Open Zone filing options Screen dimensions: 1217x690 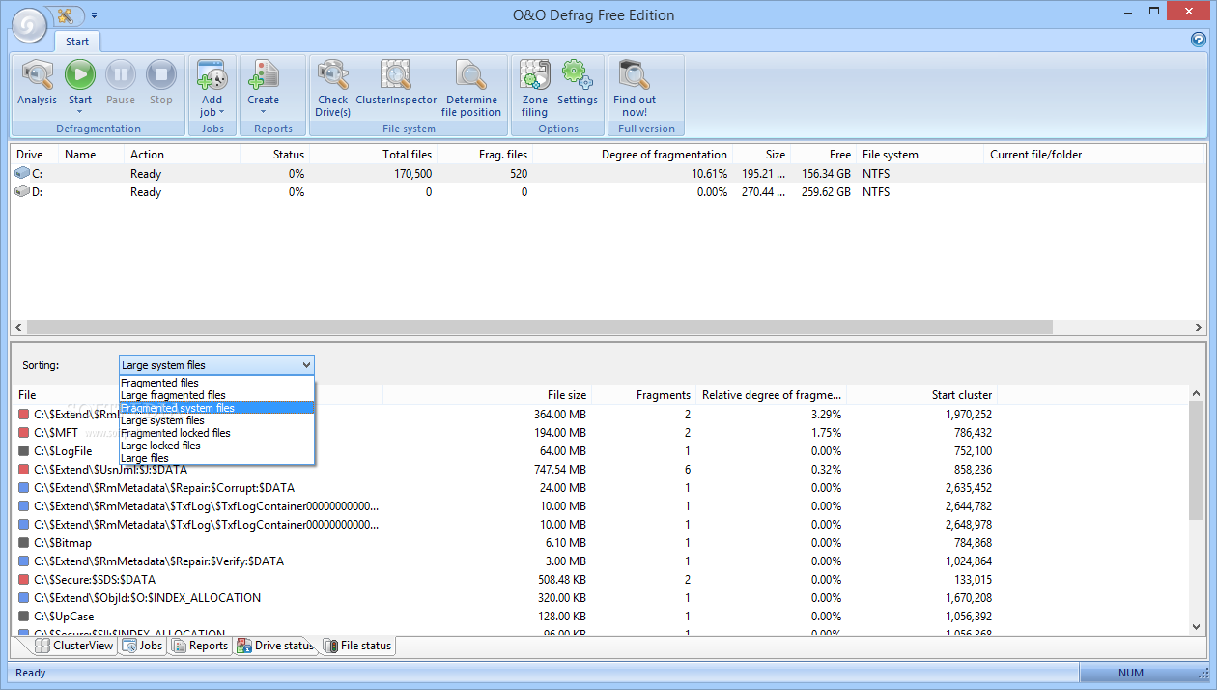[534, 88]
